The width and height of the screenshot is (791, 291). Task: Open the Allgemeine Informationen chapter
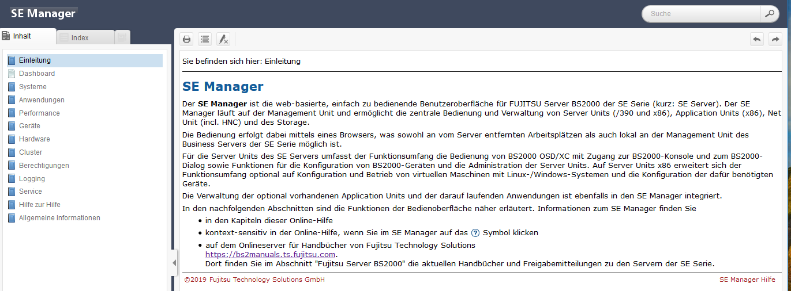(59, 218)
